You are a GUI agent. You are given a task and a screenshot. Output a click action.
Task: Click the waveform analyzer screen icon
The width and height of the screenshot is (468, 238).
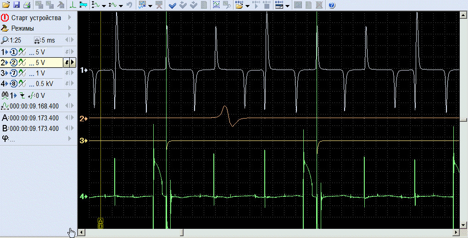(142, 5)
